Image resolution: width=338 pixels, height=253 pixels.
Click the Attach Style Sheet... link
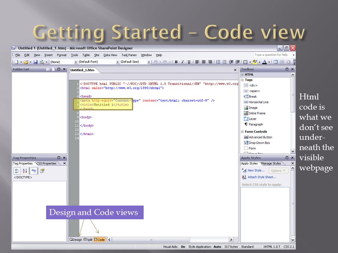[x=262, y=177]
